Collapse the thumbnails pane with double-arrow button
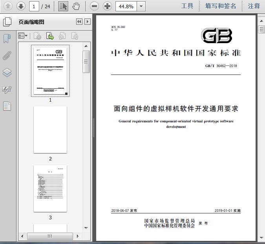 79,22
